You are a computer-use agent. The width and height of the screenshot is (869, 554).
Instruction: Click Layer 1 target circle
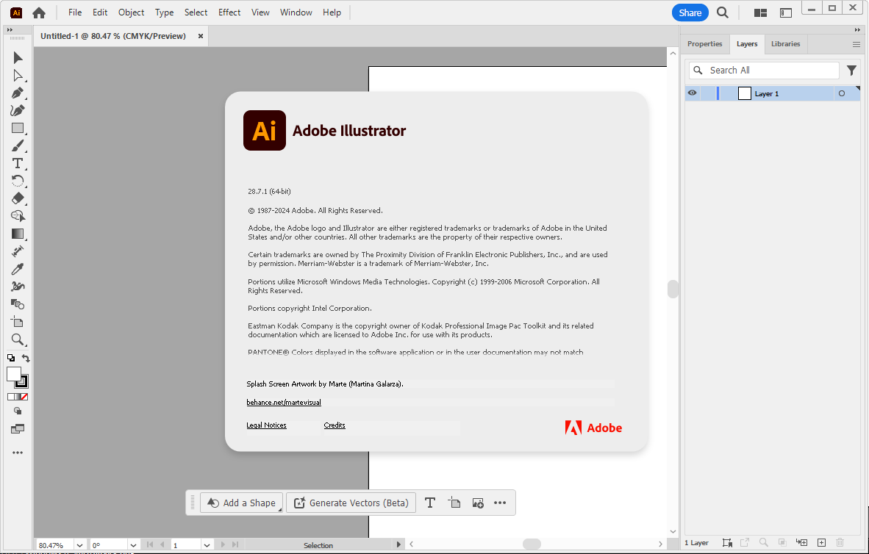click(x=841, y=93)
